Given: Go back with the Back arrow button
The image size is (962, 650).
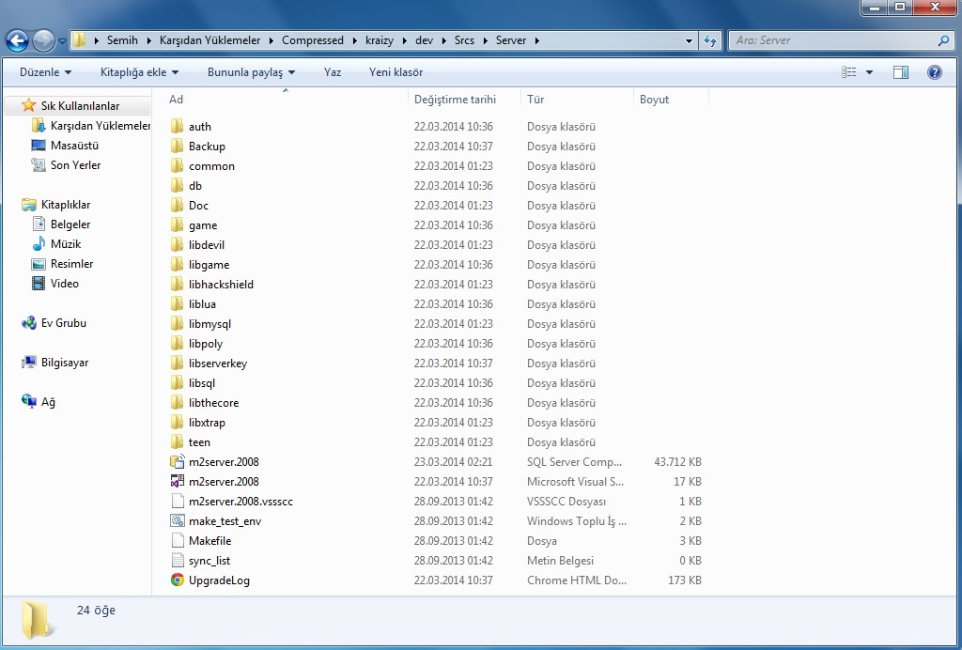Looking at the screenshot, I should pos(17,41).
